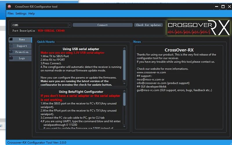Click the window title 'CrossOver-RX Configurator tool'
Image resolution: width=232 pixels, height=145 pixels.
(36, 7)
